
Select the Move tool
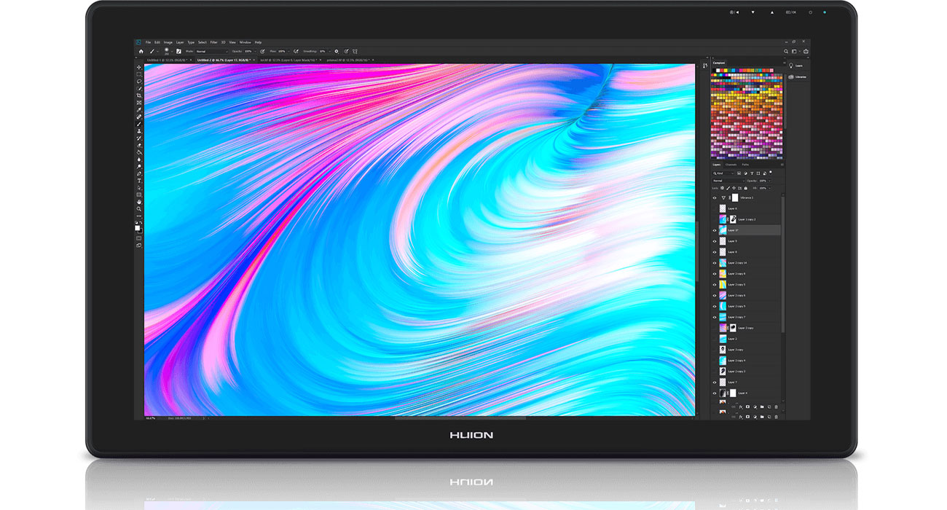click(x=138, y=67)
